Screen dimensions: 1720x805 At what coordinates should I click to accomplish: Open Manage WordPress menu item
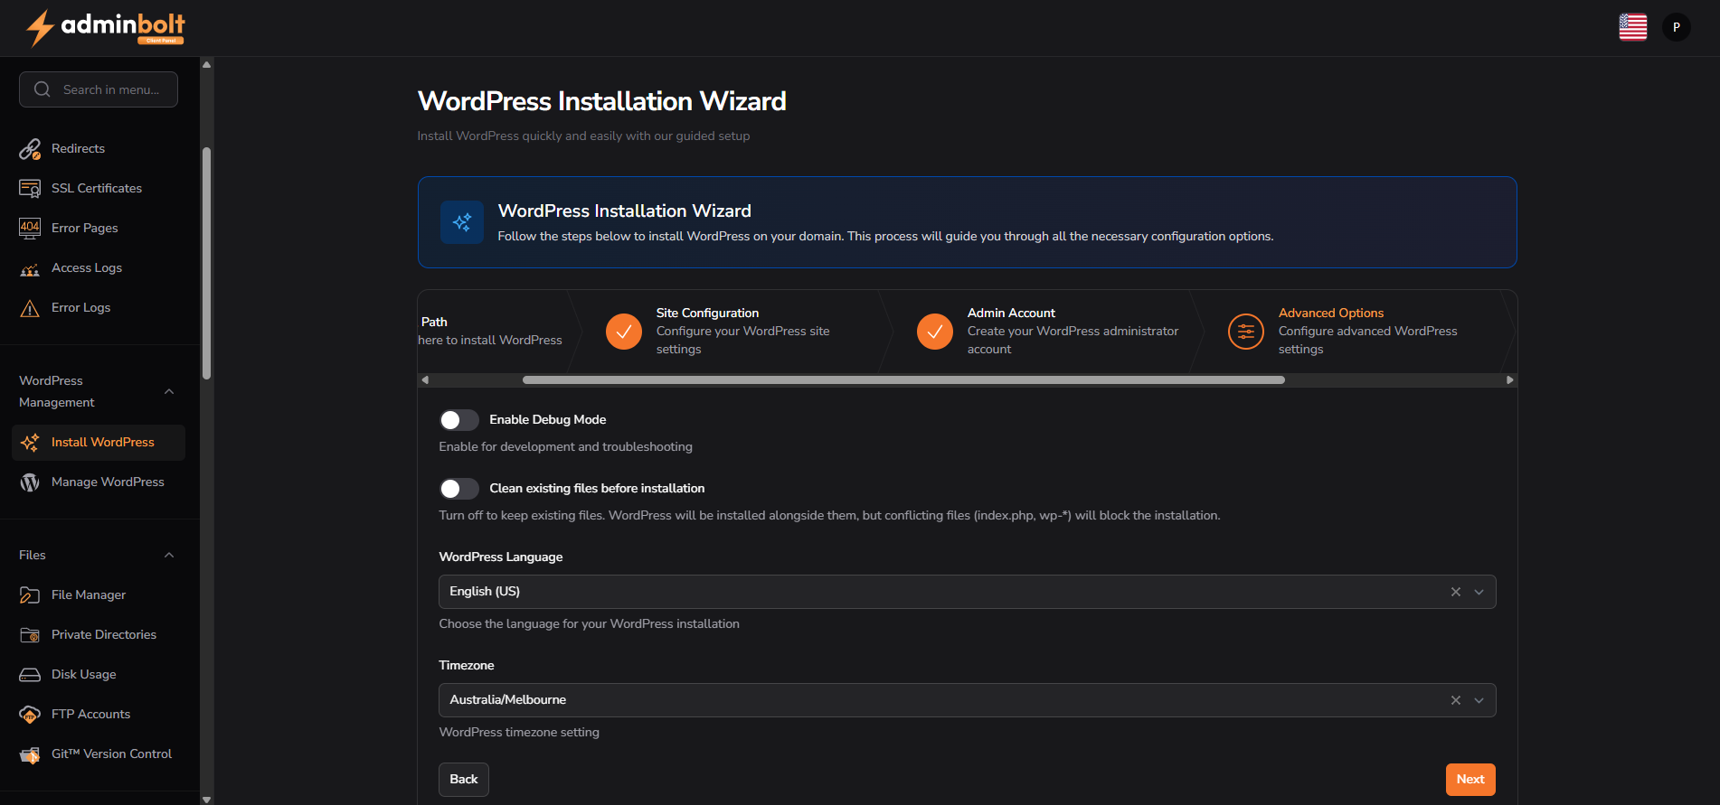point(99,482)
